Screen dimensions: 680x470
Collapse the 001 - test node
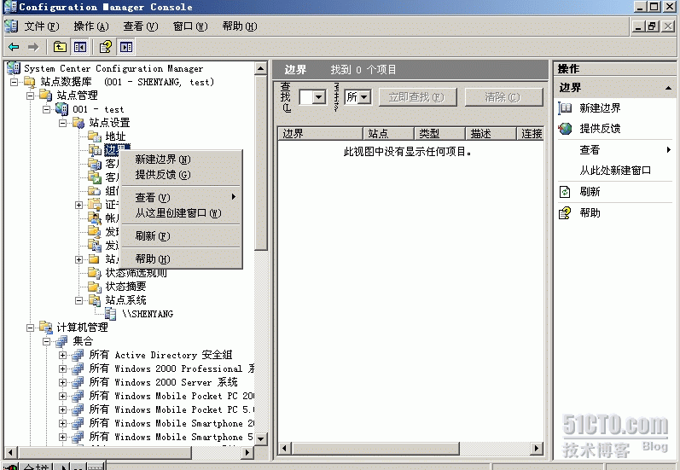(47, 109)
